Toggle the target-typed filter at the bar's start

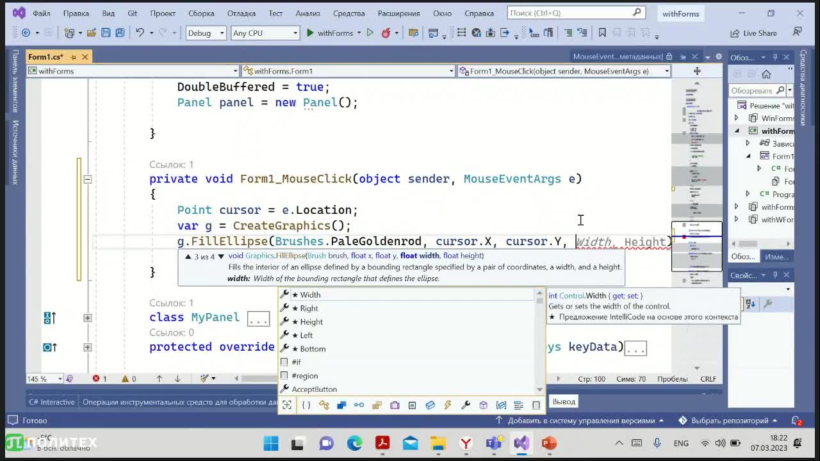[287, 405]
